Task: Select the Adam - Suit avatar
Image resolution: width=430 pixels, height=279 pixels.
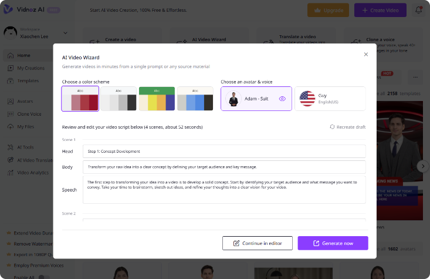Action: click(251, 99)
